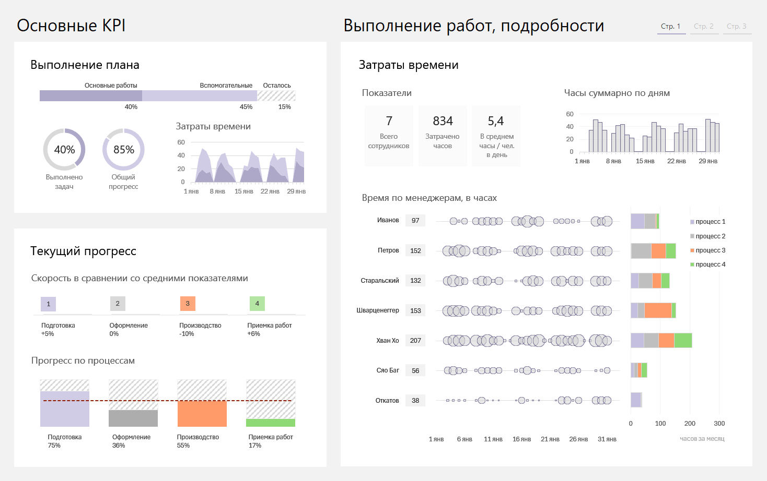Click the процесс 4 legend swatch
The width and height of the screenshot is (767, 481).
pyautogui.click(x=692, y=264)
